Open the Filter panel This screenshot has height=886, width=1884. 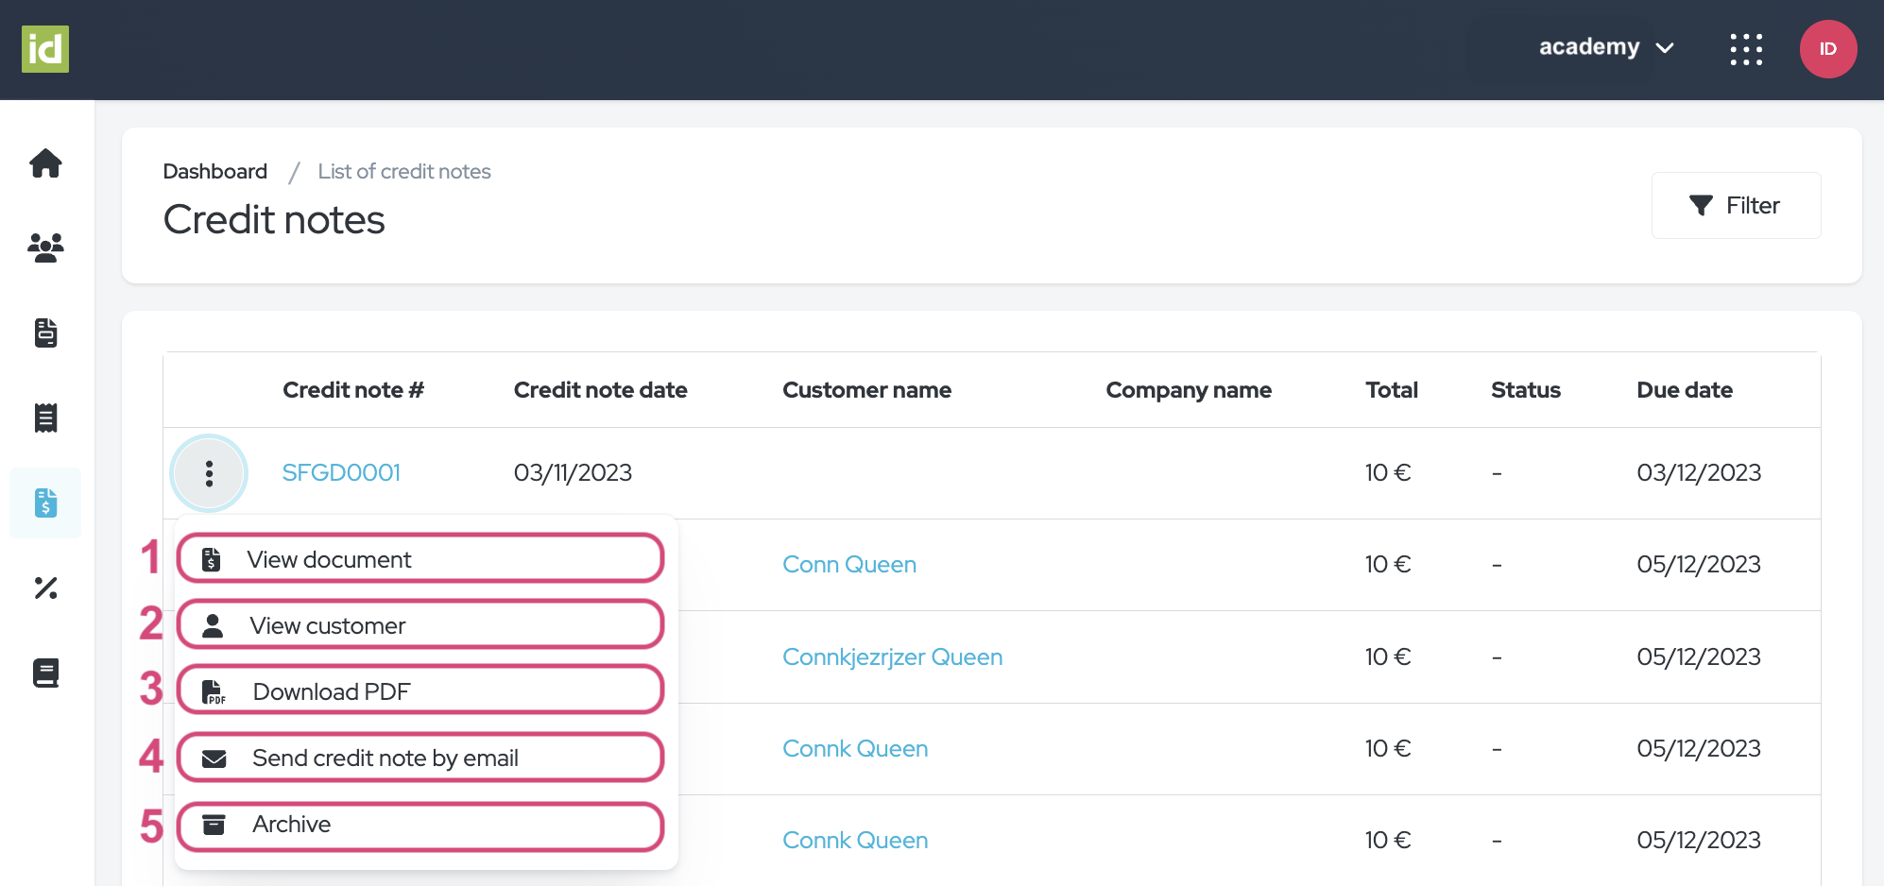(x=1735, y=206)
